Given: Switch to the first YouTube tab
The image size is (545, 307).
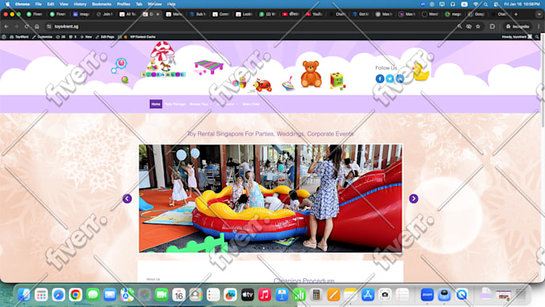Looking at the screenshot, I should [x=291, y=14].
